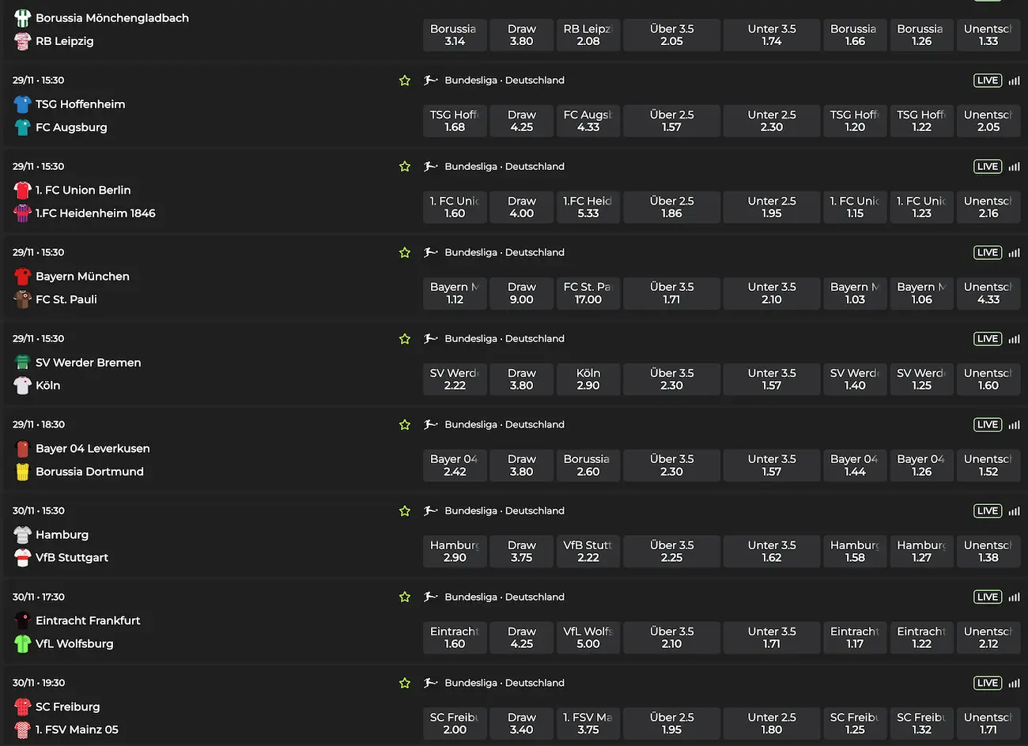Open the Bayer 04 Leverkusen team name
The width and height of the screenshot is (1028, 746).
click(93, 449)
